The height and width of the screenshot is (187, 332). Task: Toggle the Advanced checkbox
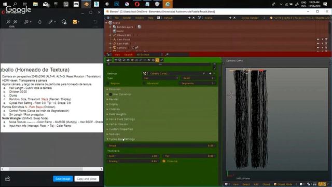pos(144,83)
